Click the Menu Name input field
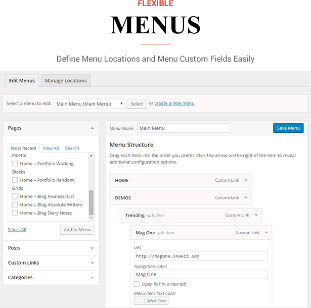 184,128
